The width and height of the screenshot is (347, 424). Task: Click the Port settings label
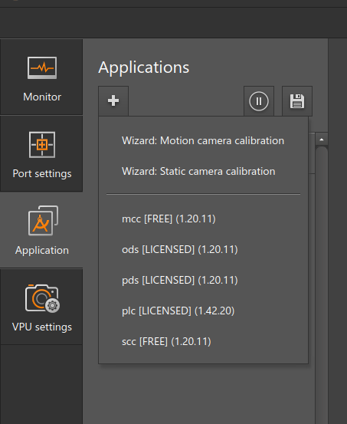click(x=42, y=173)
